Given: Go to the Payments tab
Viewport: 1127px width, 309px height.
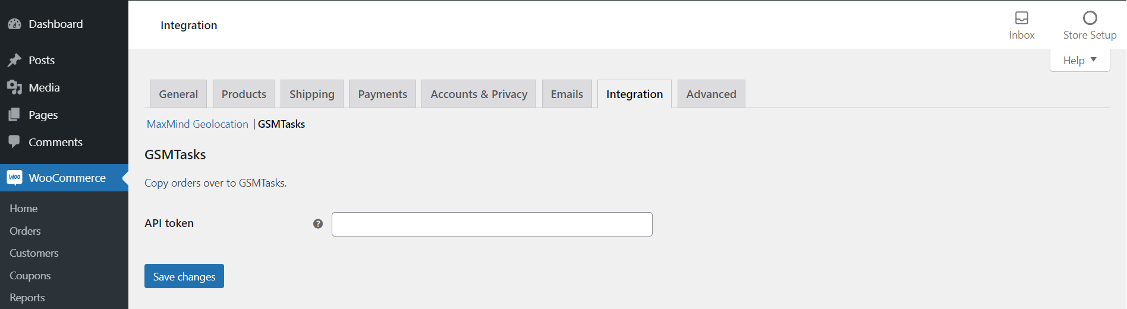Looking at the screenshot, I should click(x=383, y=94).
